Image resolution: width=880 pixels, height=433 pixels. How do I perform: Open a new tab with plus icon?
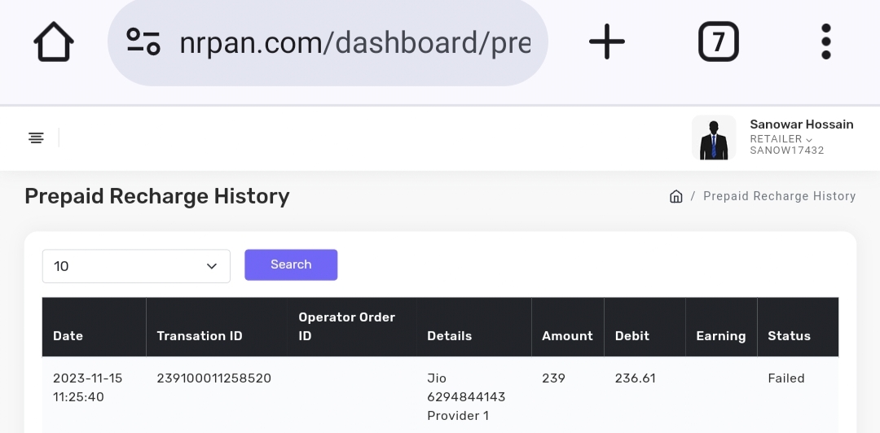607,42
